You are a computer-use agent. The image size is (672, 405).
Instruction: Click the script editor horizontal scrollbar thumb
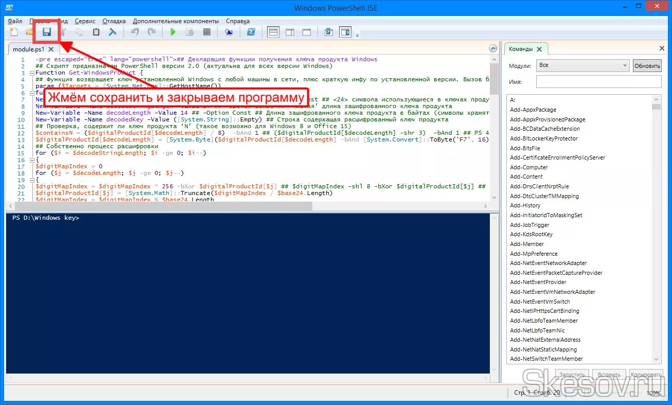pyautogui.click(x=163, y=206)
